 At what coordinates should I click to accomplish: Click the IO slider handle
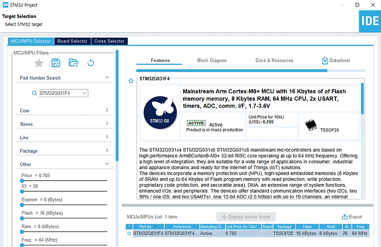point(22,191)
